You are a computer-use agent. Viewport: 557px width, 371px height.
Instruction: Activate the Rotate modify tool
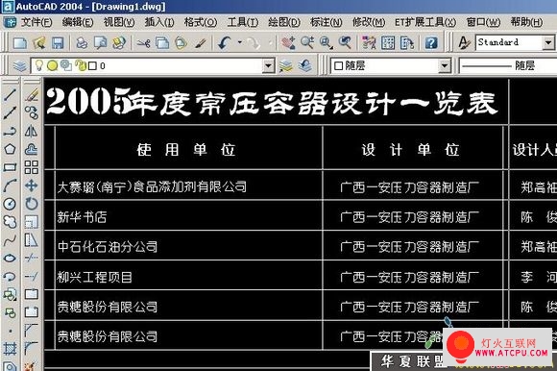32,204
